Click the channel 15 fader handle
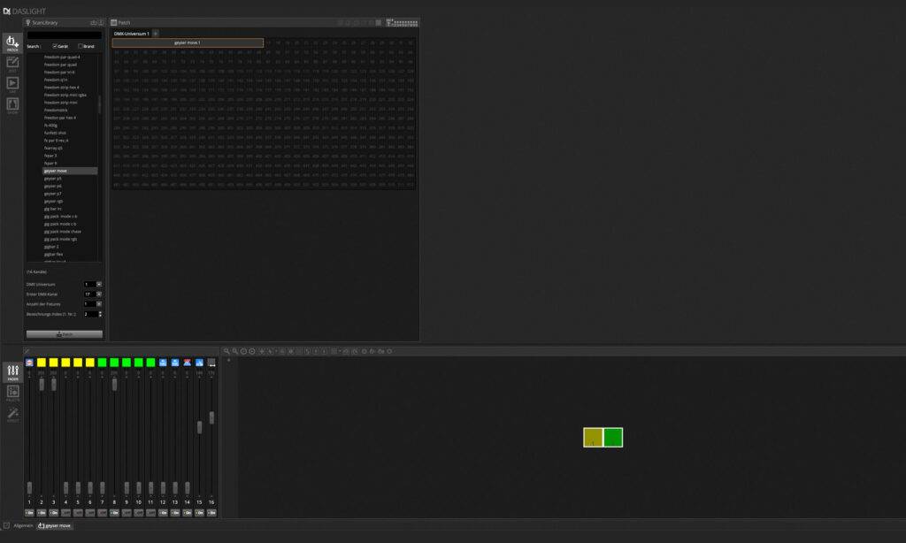 pos(199,427)
